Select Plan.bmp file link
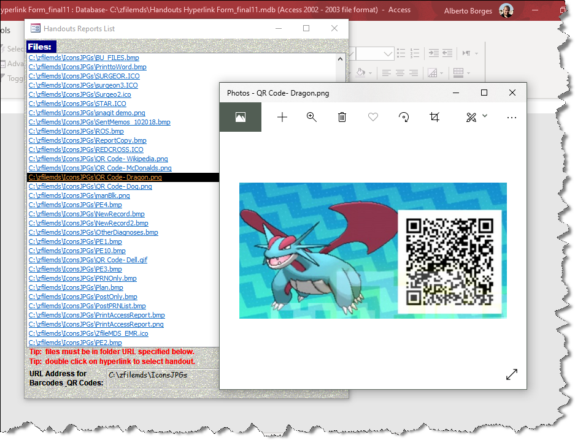Image resolution: width=575 pixels, height=440 pixels. pos(76,287)
